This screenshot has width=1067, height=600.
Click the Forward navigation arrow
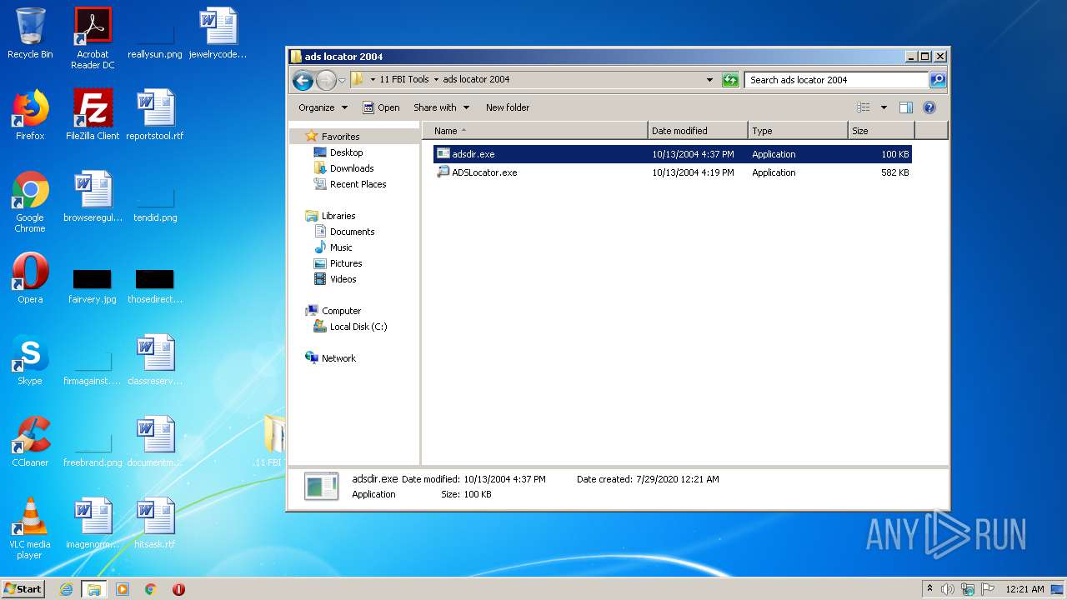point(326,80)
